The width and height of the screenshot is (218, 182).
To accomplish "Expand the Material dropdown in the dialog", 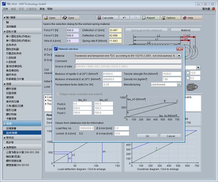I will point(179,56).
